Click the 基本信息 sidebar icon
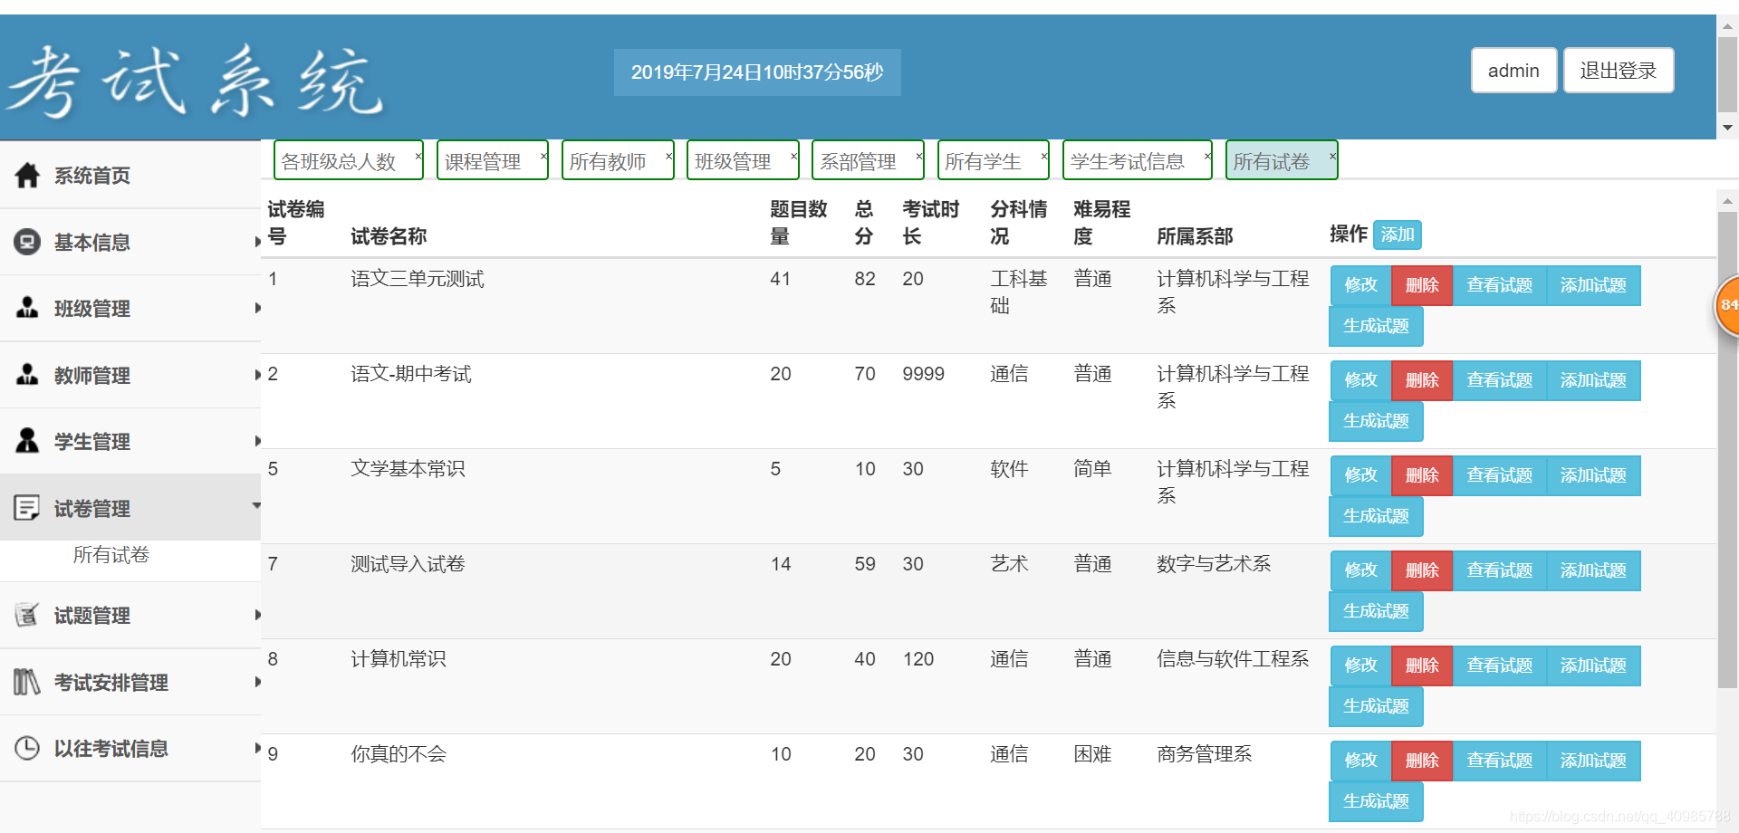Image resolution: width=1739 pixels, height=833 pixels. click(27, 242)
